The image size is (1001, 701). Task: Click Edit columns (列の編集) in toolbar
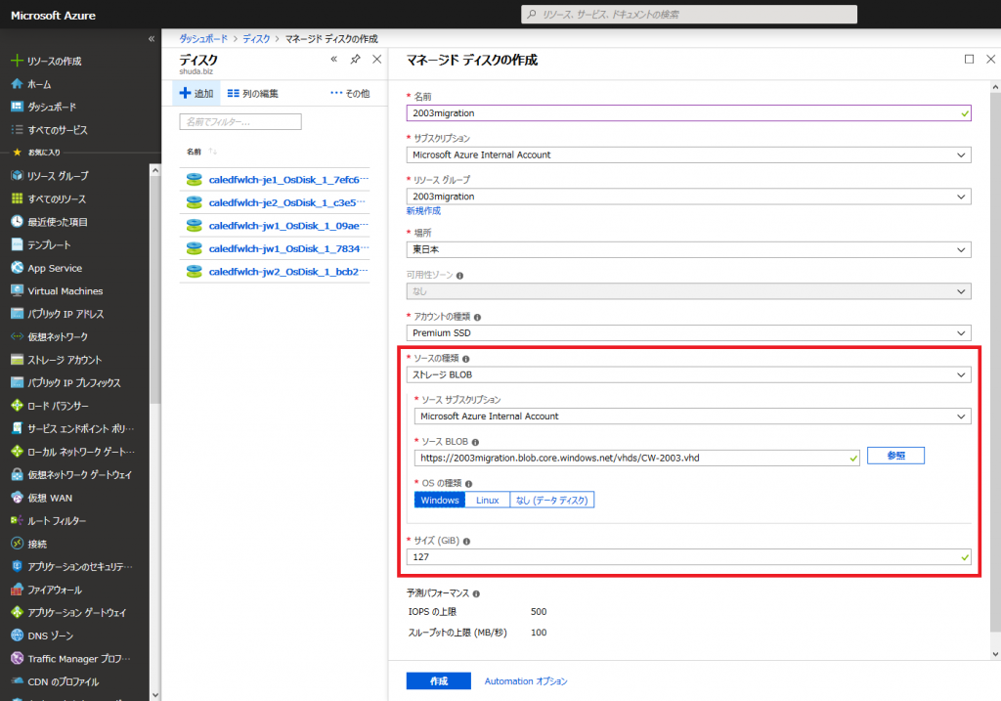[x=253, y=93]
